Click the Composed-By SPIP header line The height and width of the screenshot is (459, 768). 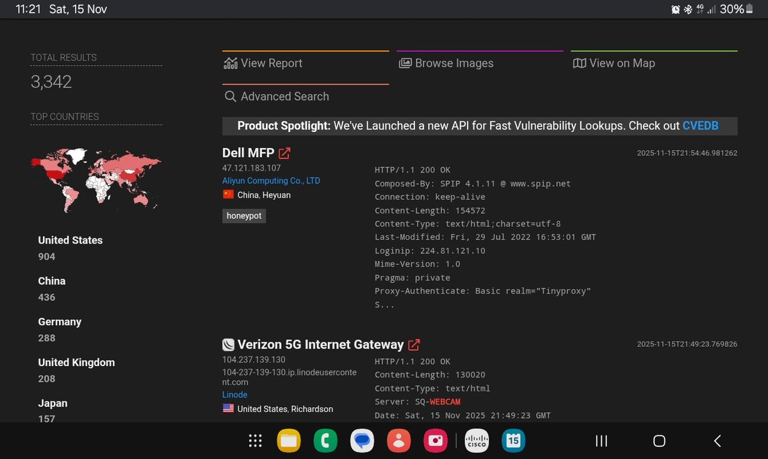[x=473, y=183]
